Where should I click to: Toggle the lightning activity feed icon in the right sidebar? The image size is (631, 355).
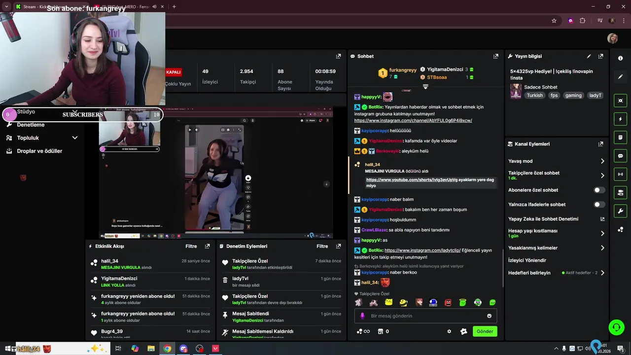pos(620,119)
